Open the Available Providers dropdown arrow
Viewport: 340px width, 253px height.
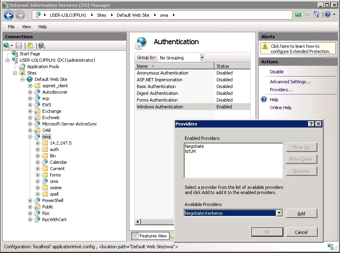click(x=279, y=213)
